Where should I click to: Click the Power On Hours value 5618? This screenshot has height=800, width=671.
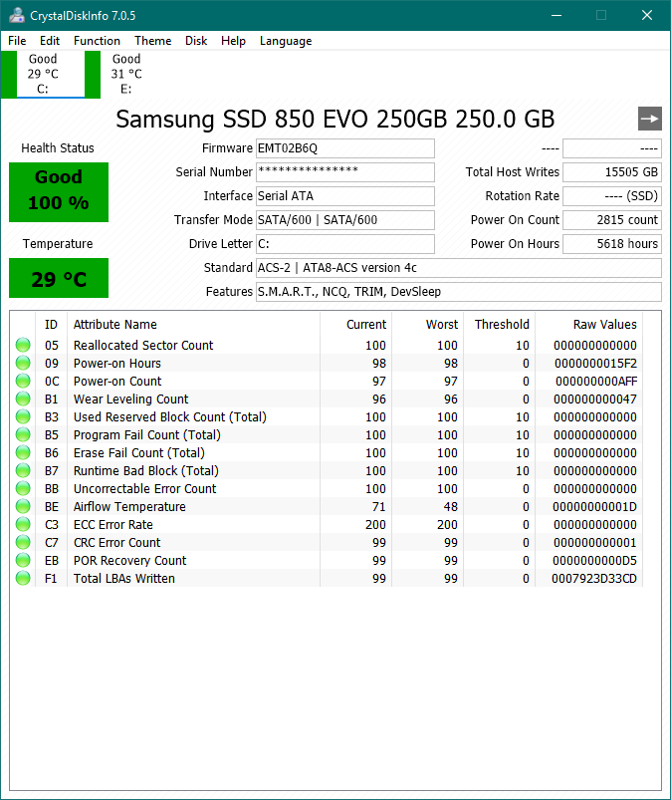[x=612, y=244]
